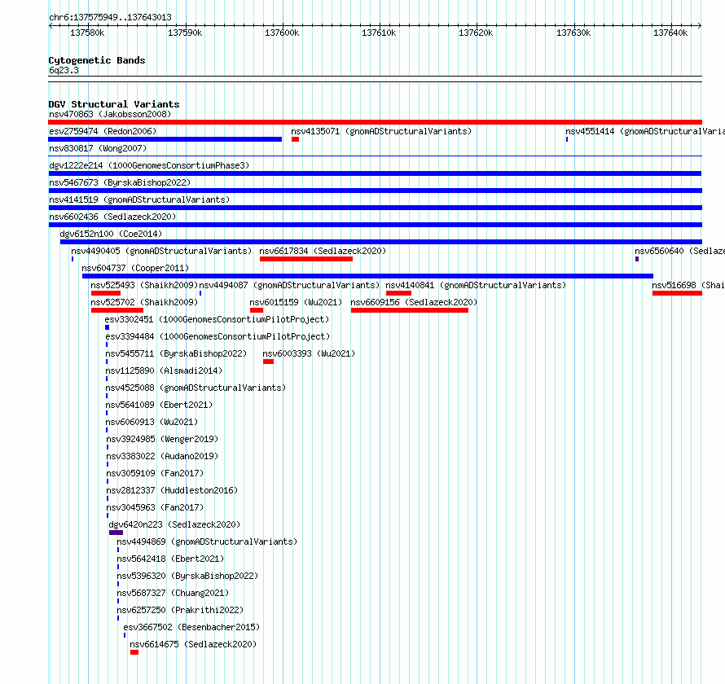725x684 pixels.
Task: Click nsv3059109 (Fan2017) label
Action: click(x=155, y=473)
